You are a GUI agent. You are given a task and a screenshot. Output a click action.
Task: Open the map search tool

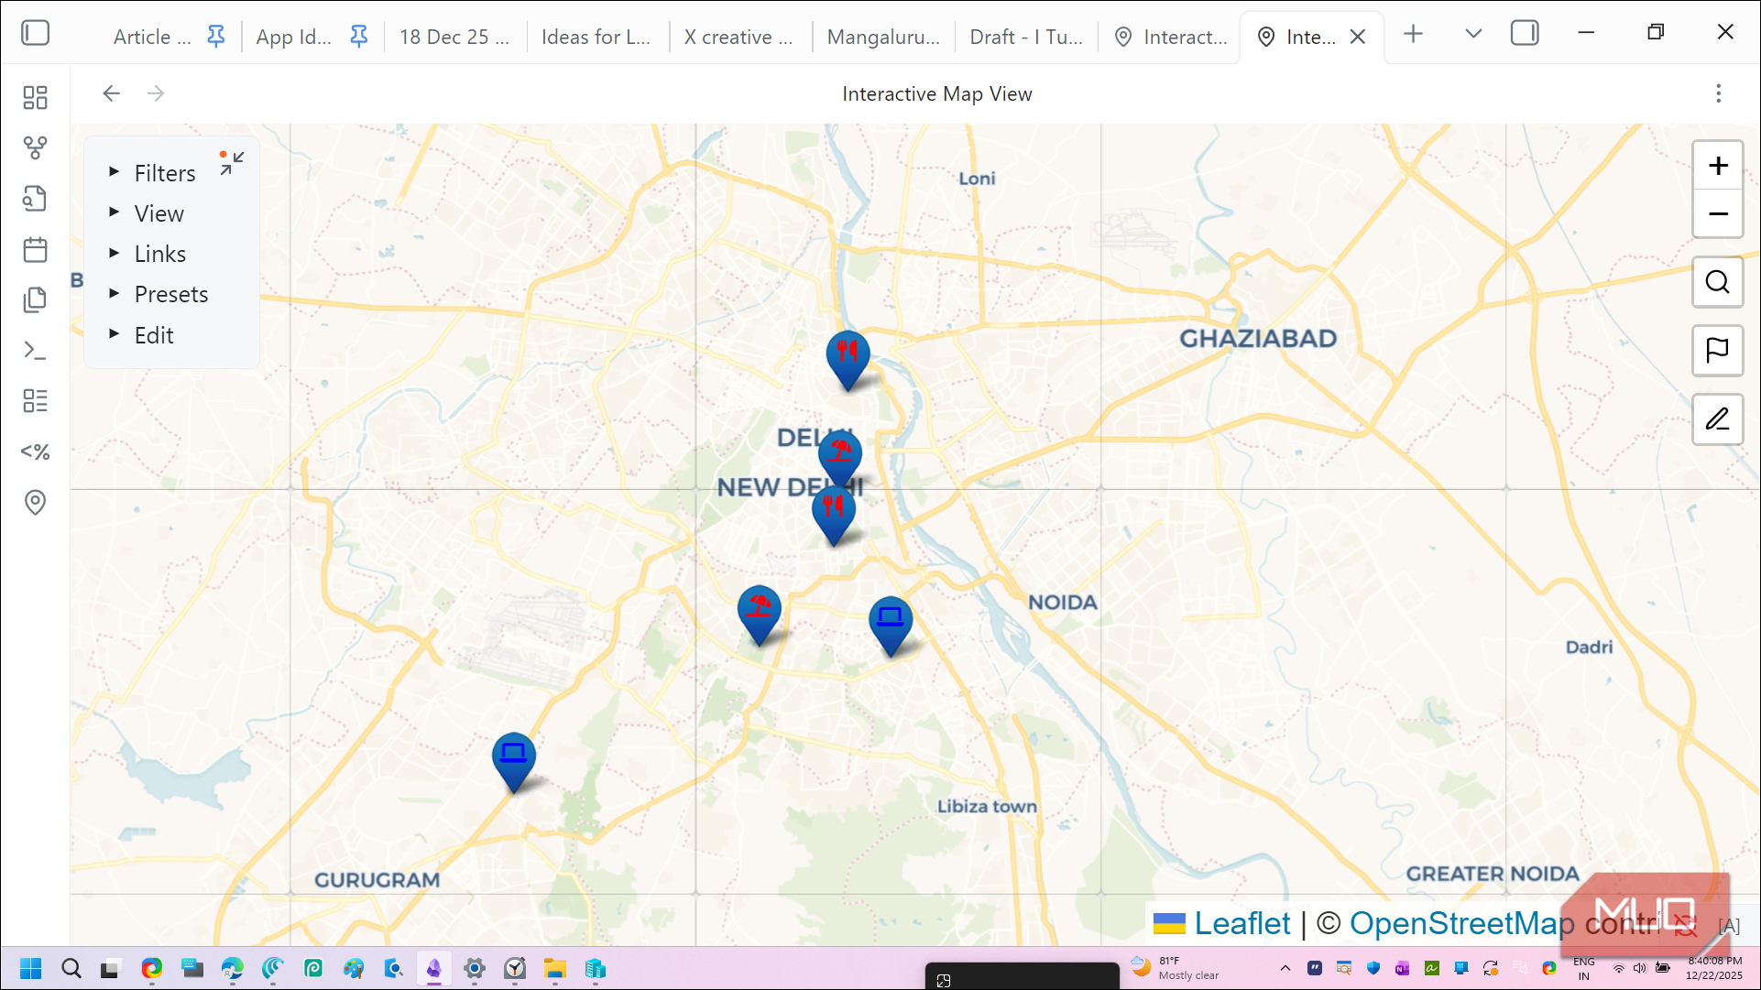pyautogui.click(x=1718, y=282)
